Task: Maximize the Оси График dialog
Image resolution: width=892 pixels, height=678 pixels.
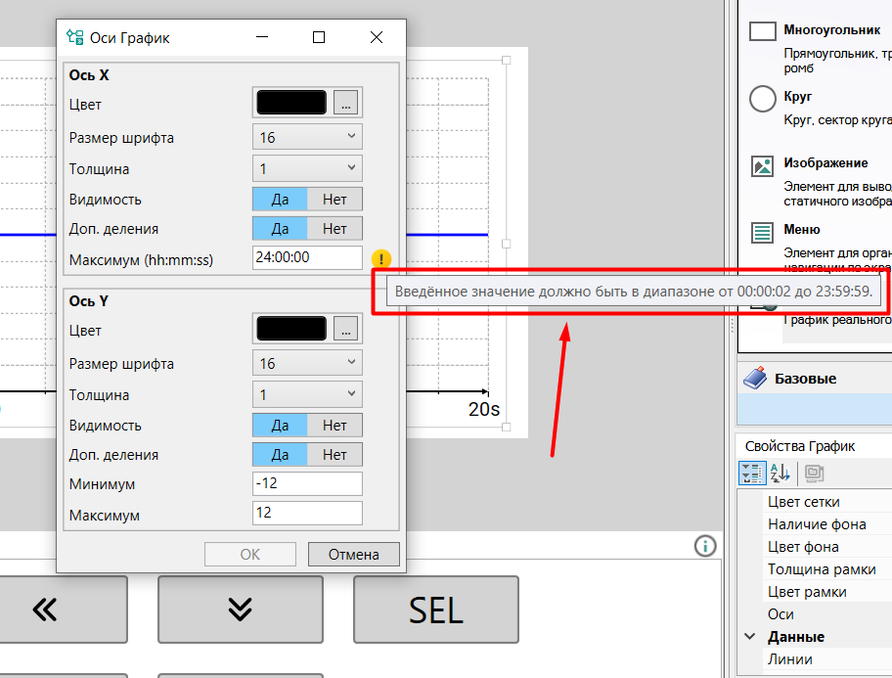Action: pos(319,37)
